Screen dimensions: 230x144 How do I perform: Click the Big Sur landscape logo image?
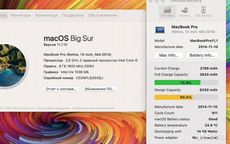click(12, 65)
